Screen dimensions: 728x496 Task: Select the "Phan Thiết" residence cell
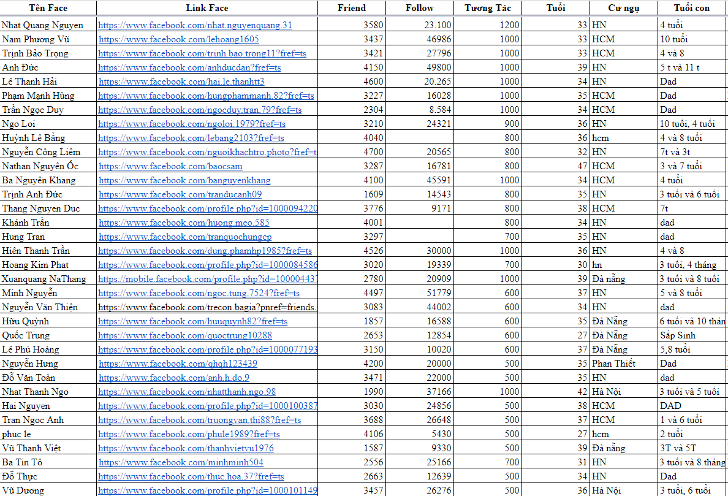(x=613, y=364)
